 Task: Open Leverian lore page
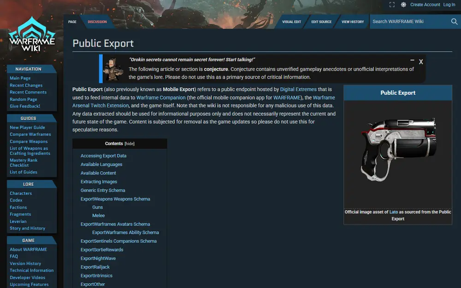[18, 222]
